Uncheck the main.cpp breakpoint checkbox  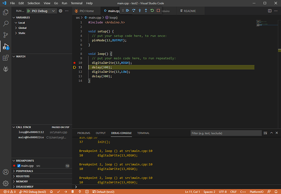19,166
